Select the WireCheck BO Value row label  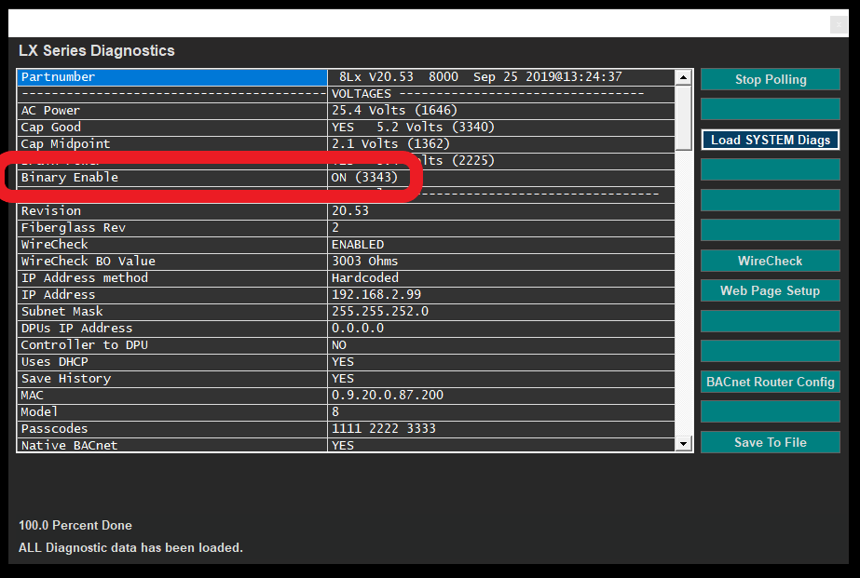point(89,262)
